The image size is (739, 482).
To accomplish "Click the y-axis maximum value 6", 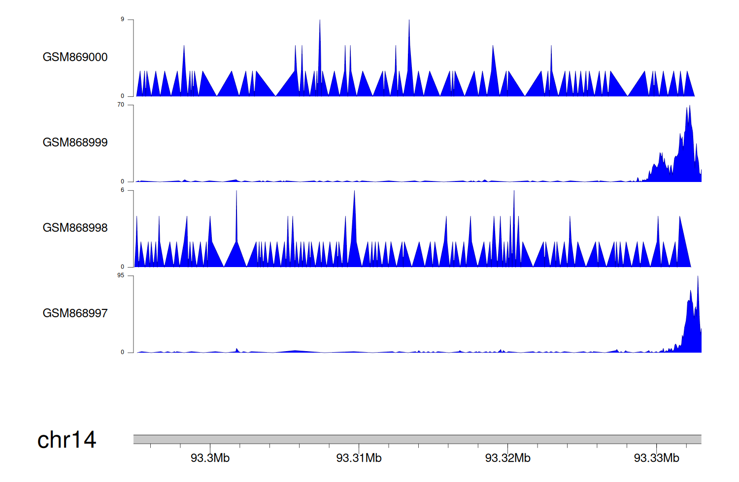I will pyautogui.click(x=123, y=190).
